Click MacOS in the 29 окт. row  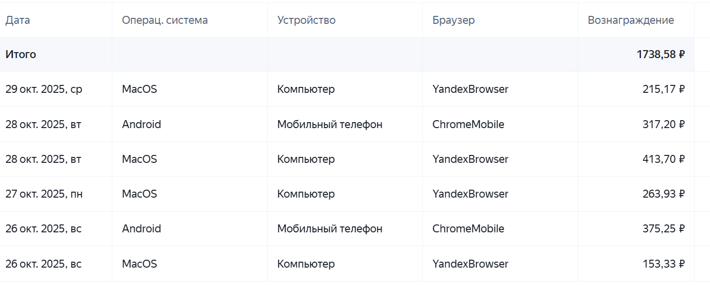pos(140,89)
